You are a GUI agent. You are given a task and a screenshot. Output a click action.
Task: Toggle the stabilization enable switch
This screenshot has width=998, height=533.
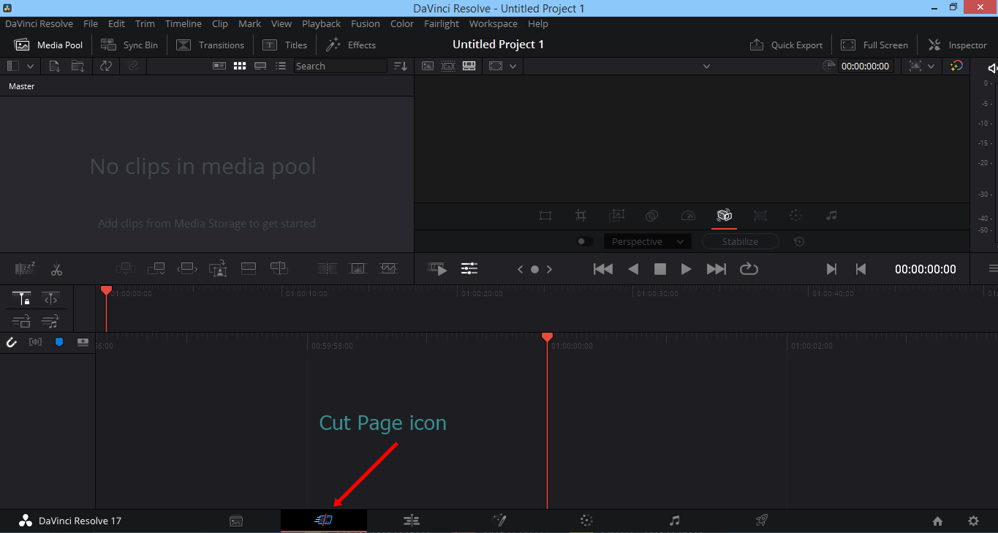584,241
